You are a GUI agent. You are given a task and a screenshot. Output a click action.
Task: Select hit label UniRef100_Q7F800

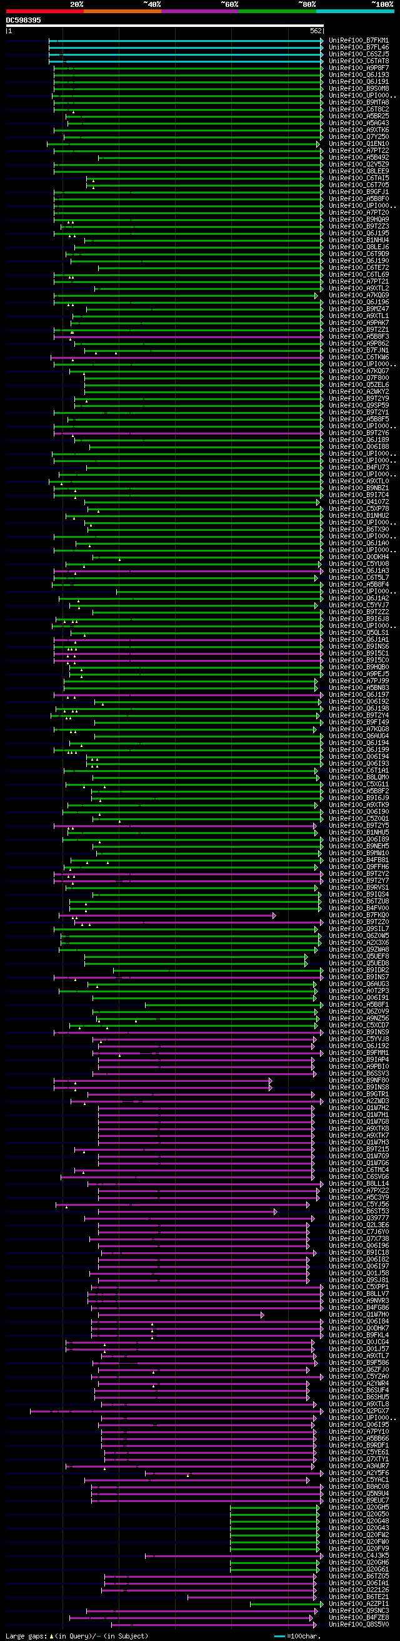coord(359,378)
